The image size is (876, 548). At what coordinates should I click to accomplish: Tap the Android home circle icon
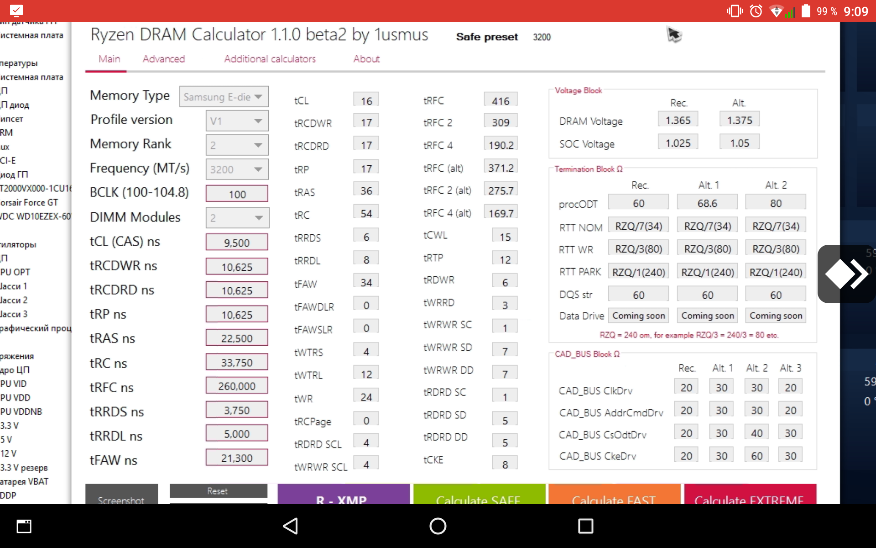[x=438, y=526]
